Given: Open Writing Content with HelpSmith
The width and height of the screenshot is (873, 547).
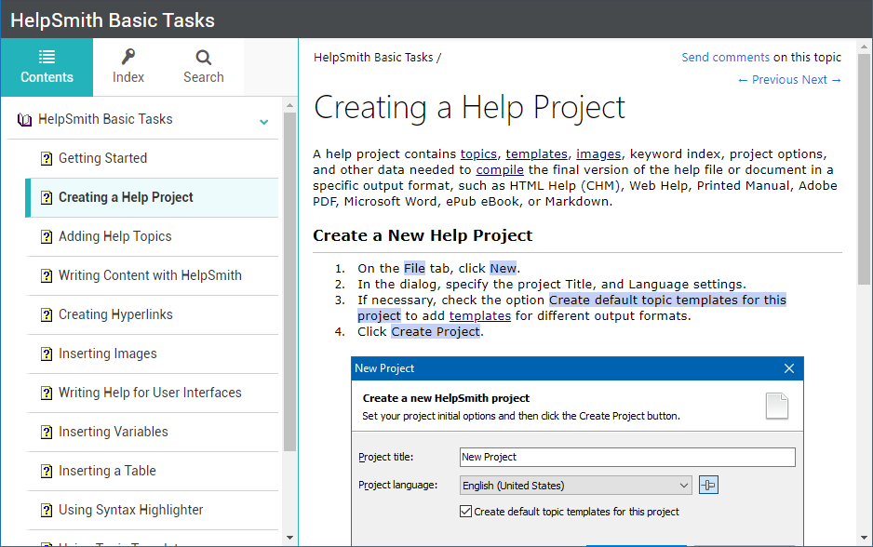Looking at the screenshot, I should point(152,275).
